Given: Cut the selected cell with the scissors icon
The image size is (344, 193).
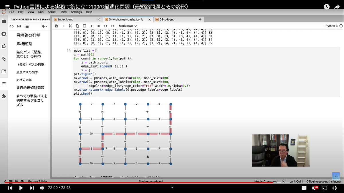Looking at the screenshot, I should tap(70, 26).
